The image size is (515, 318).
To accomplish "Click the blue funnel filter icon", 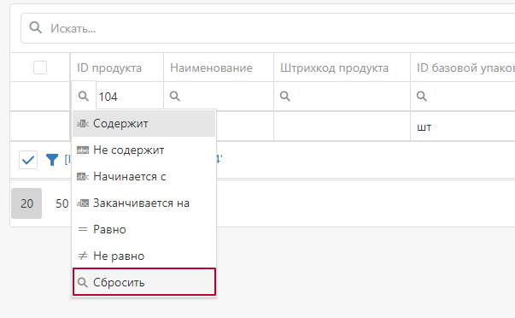I will (52, 160).
